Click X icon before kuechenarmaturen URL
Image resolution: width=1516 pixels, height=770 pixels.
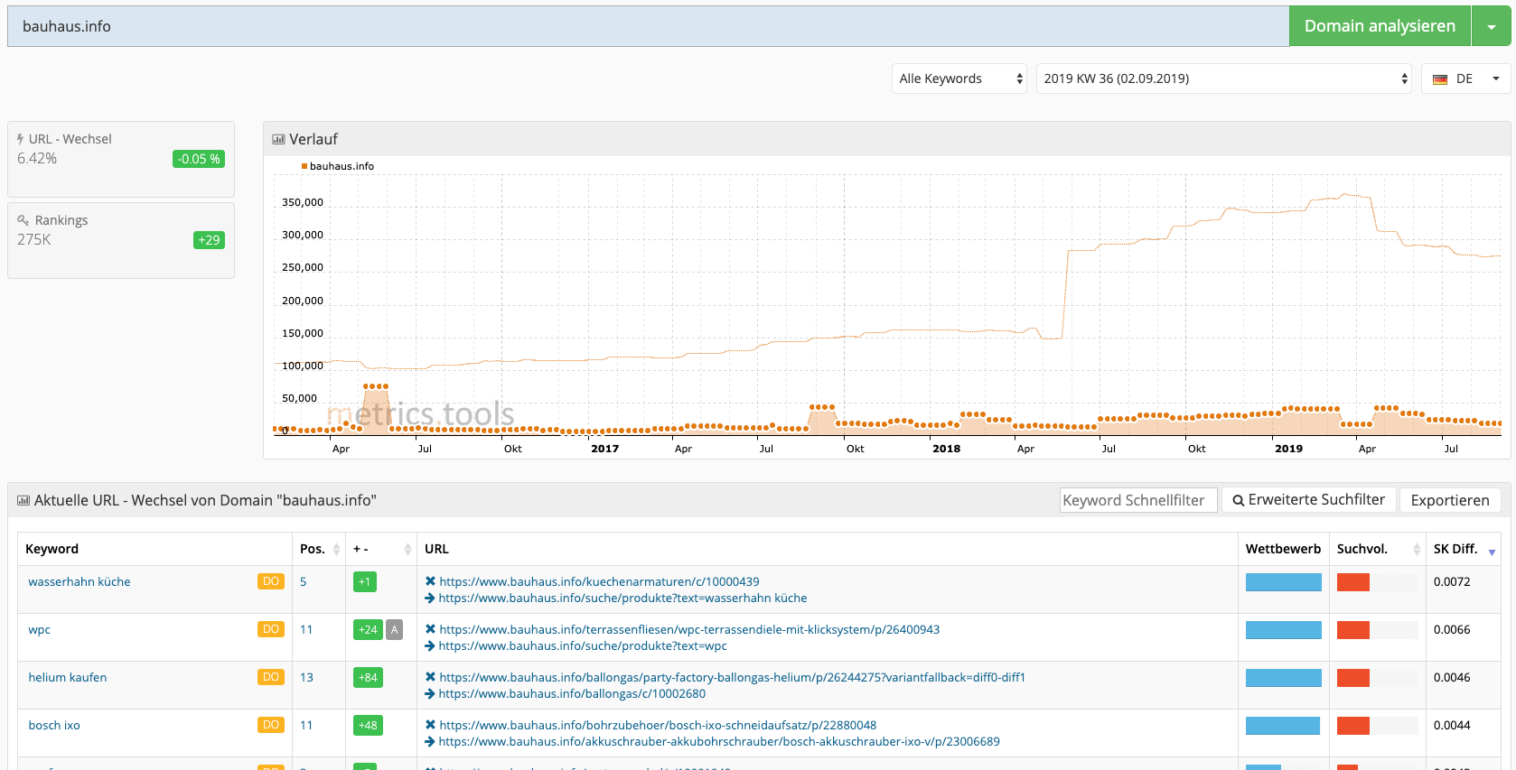(431, 582)
